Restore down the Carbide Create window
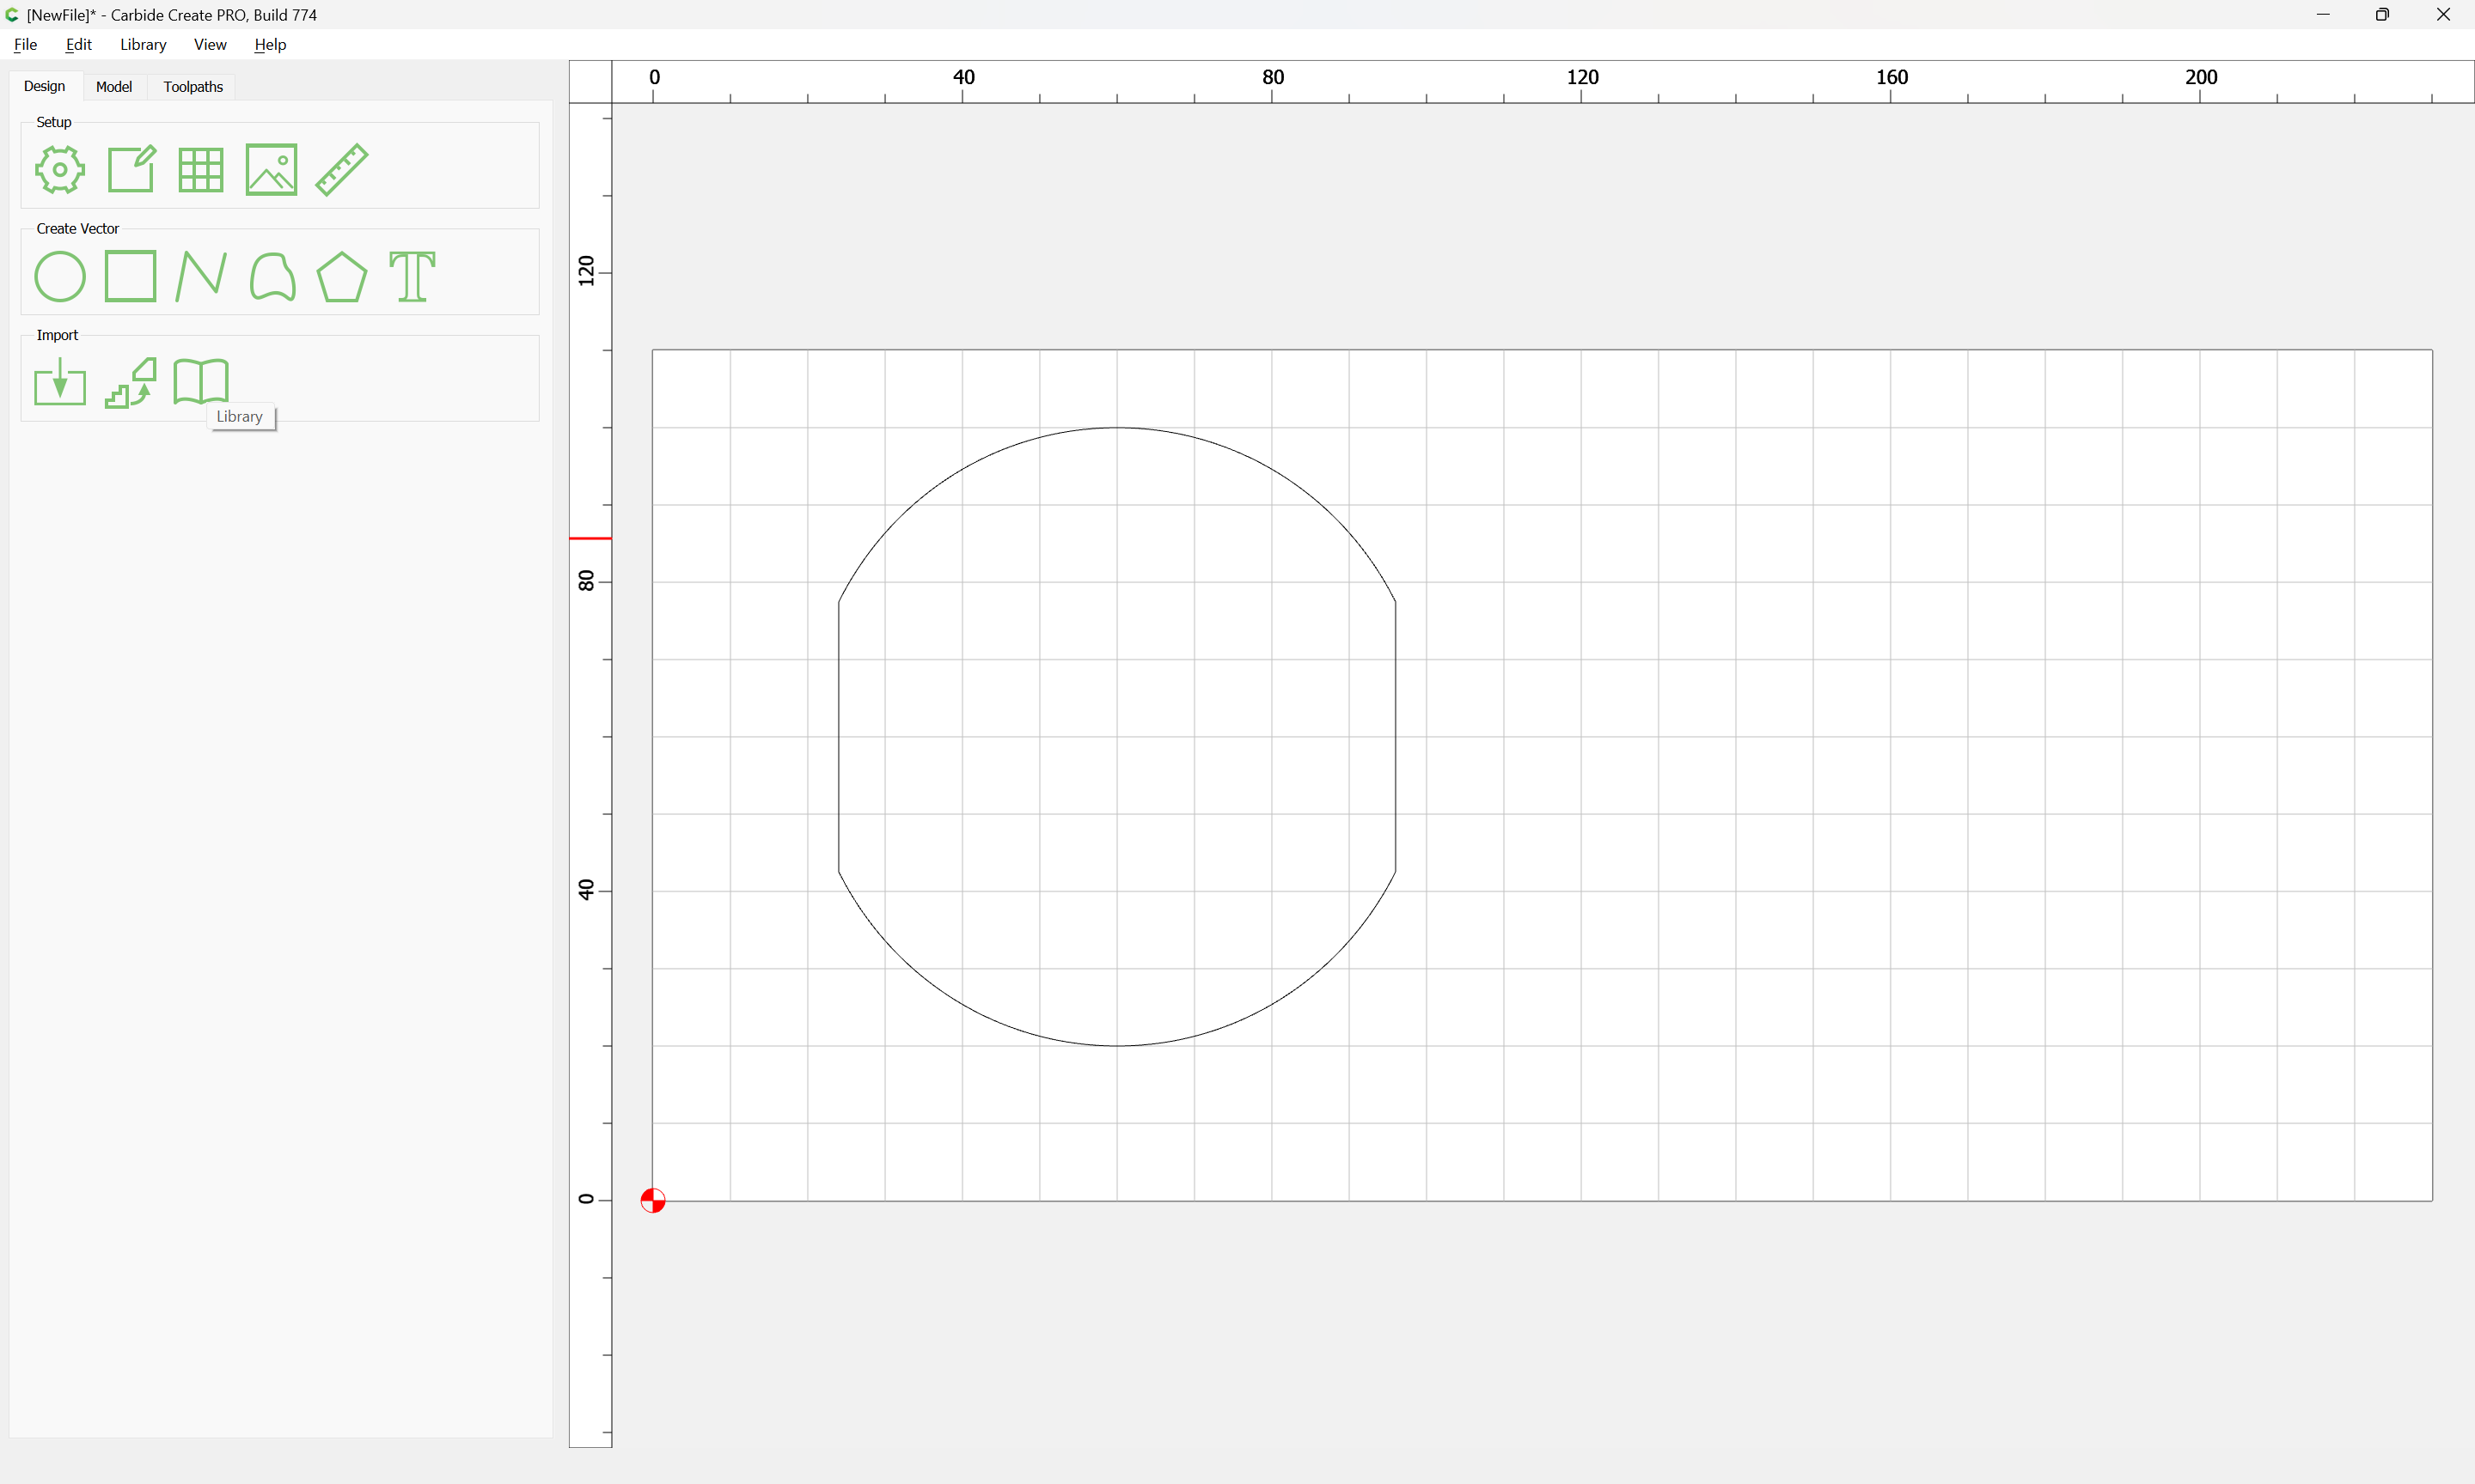The image size is (2475, 1484). 2382,15
